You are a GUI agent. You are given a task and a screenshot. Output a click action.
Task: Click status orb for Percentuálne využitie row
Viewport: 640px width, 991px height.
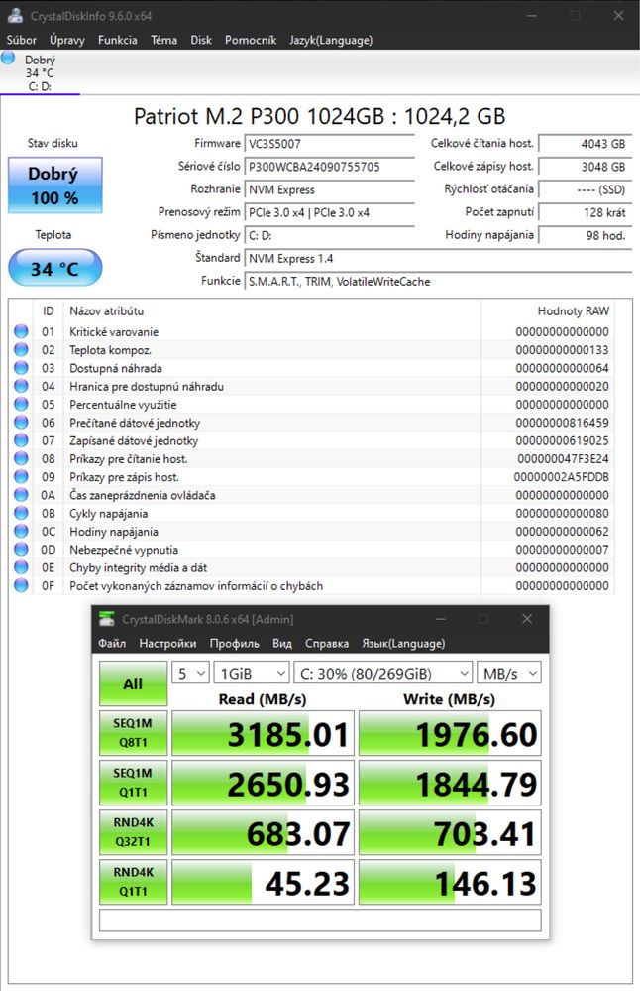[x=21, y=404]
